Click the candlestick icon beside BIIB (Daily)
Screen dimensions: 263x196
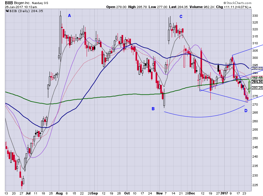pos(7,11)
